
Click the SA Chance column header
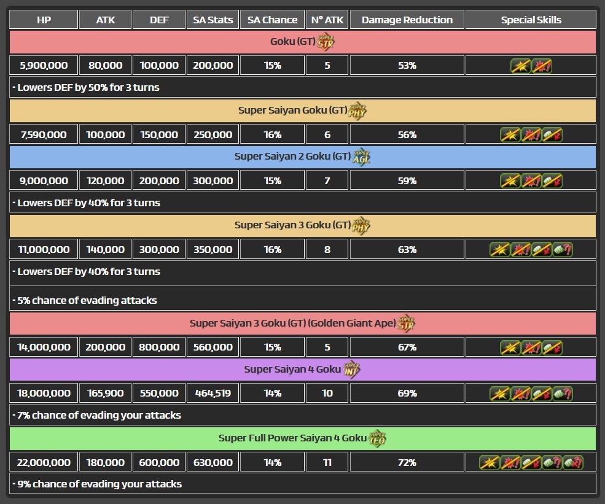point(273,20)
